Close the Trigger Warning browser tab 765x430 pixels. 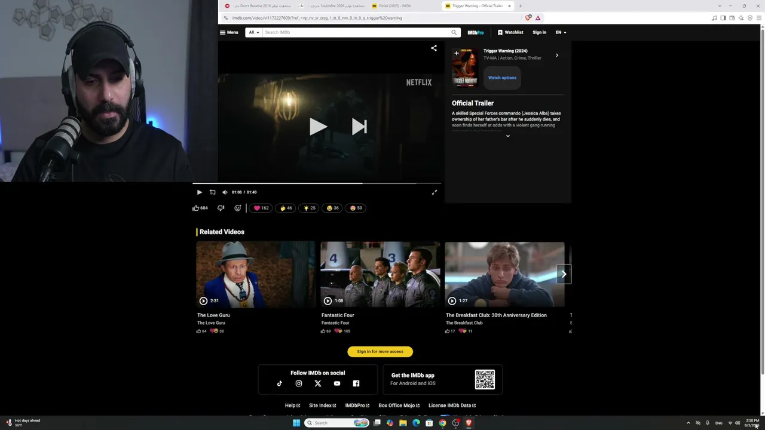509,6
